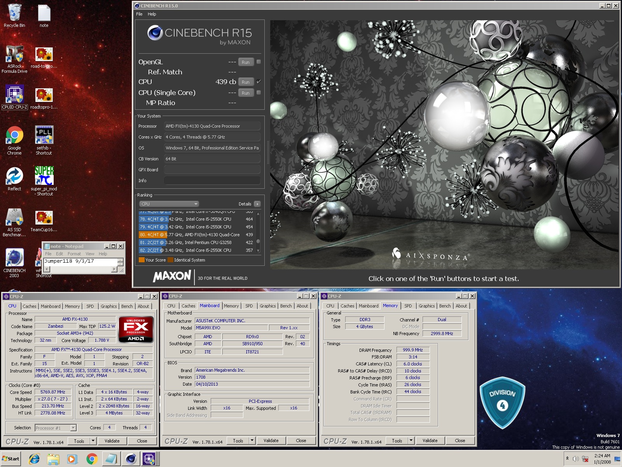622x467 pixels.
Task: Toggle the OpenGL test checkbox
Action: pyautogui.click(x=259, y=61)
